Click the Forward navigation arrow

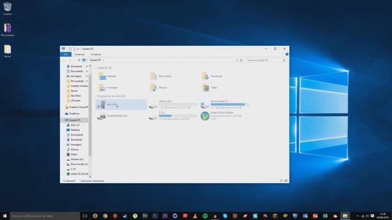70,60
